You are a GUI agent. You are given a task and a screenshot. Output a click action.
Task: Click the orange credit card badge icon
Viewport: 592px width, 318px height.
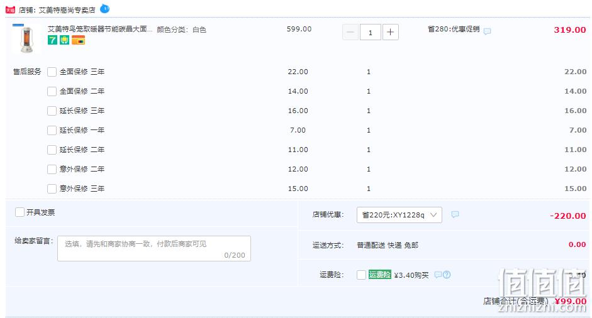pos(78,40)
